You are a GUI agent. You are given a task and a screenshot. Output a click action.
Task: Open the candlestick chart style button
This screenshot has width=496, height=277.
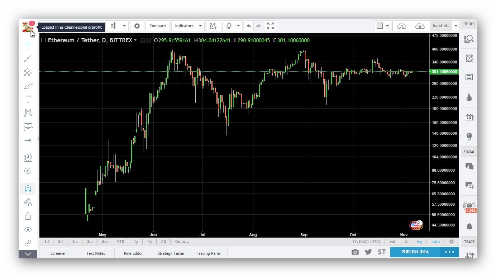coord(113,26)
